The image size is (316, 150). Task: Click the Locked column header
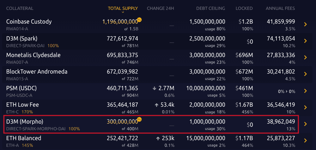click(x=244, y=8)
